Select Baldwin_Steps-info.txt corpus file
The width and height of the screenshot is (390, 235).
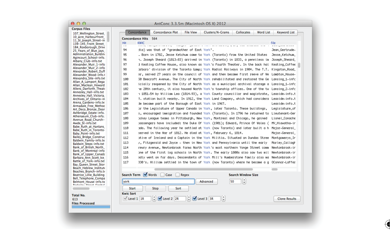coord(88,144)
